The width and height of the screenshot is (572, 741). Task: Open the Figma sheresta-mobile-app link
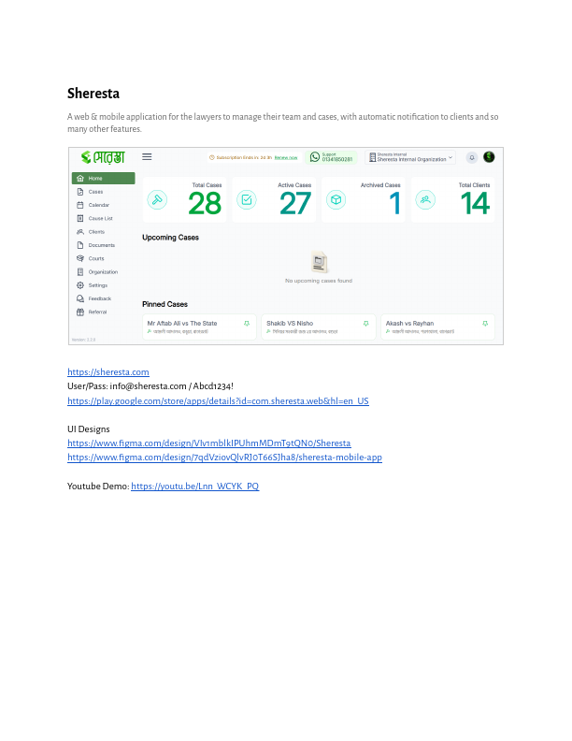coord(224,457)
